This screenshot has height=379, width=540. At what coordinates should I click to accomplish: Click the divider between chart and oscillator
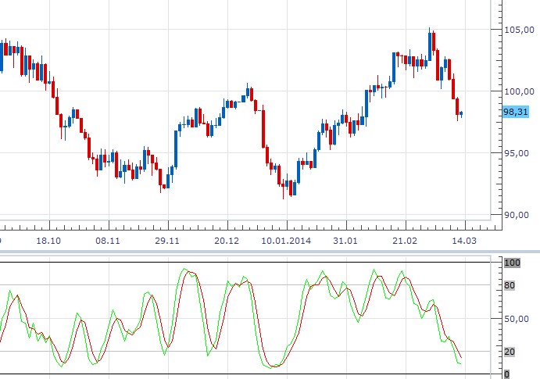[270, 252]
